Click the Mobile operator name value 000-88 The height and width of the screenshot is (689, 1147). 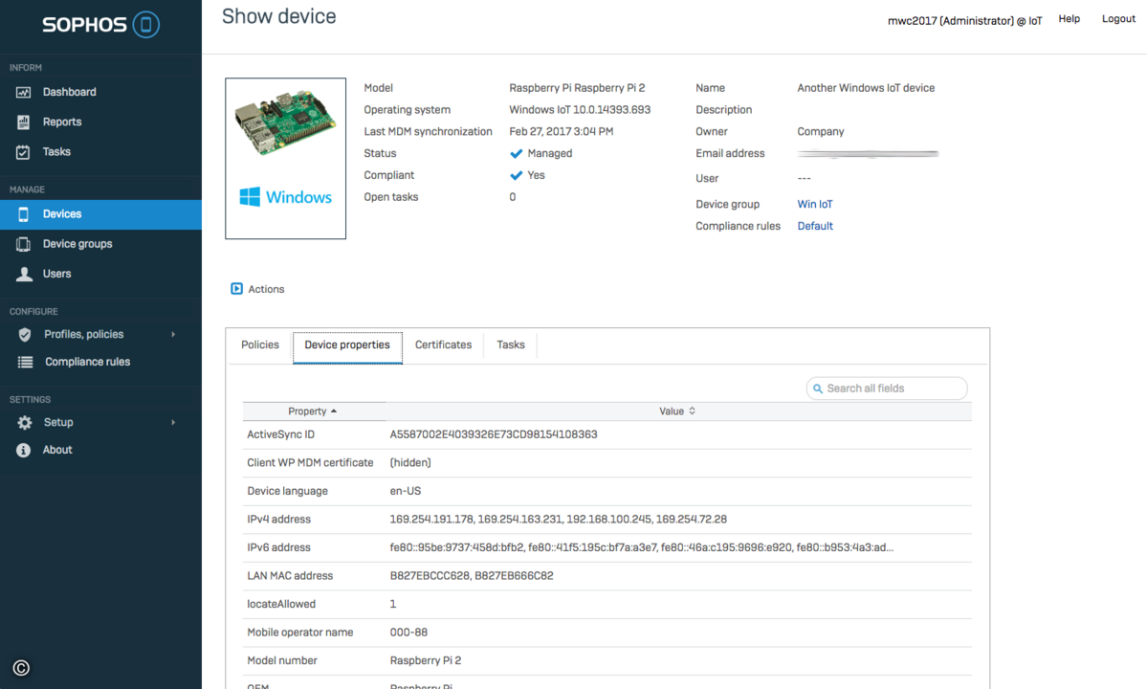(x=408, y=633)
